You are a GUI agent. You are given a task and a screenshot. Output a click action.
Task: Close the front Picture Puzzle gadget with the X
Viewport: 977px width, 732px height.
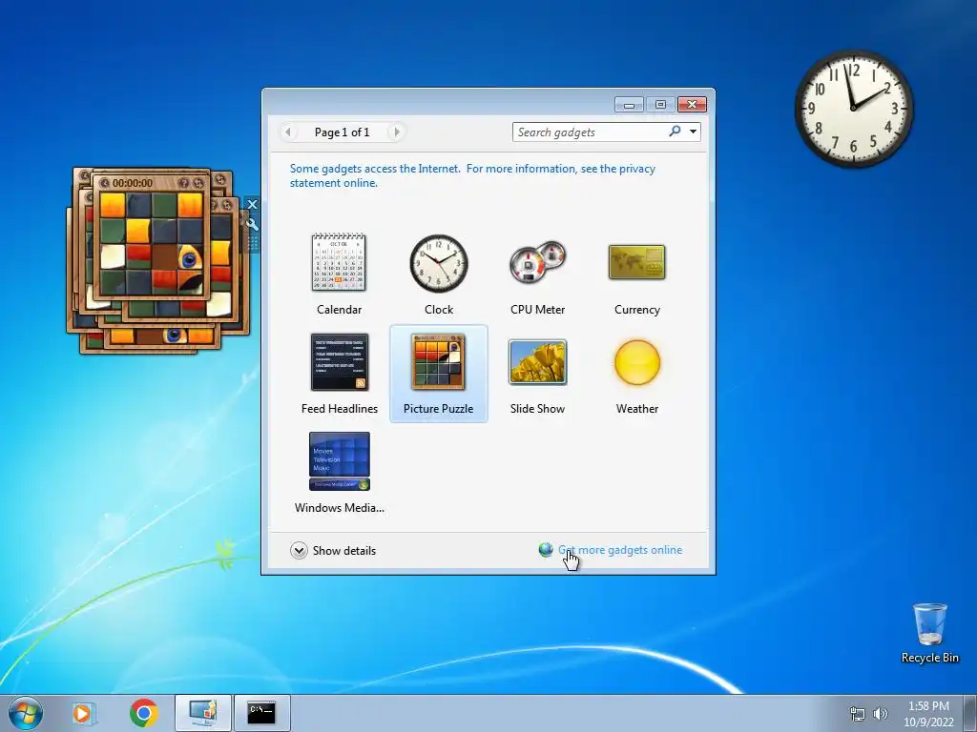pos(252,204)
